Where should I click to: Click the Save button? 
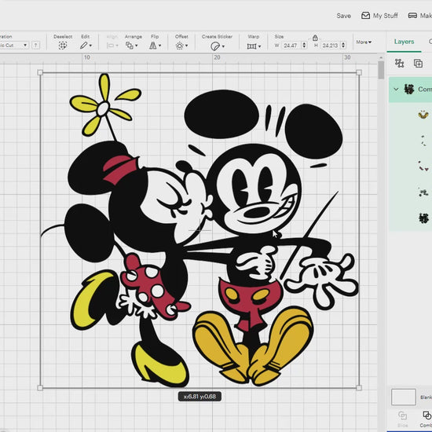(x=343, y=16)
